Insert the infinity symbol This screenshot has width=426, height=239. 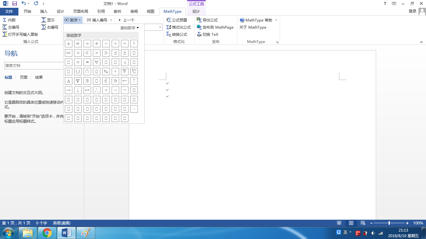[78, 44]
